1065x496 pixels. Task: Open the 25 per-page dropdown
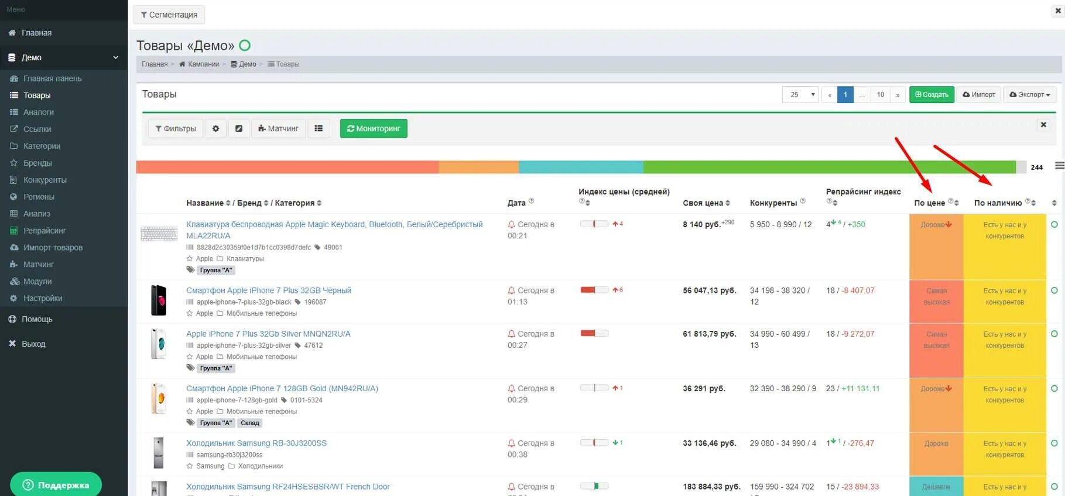coord(800,94)
